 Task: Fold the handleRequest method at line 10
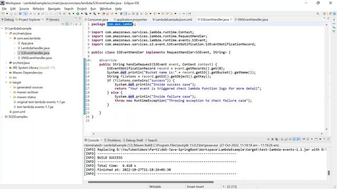tap(90, 60)
